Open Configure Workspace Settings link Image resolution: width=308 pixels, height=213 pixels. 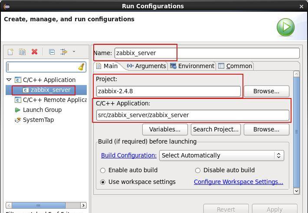click(238, 182)
